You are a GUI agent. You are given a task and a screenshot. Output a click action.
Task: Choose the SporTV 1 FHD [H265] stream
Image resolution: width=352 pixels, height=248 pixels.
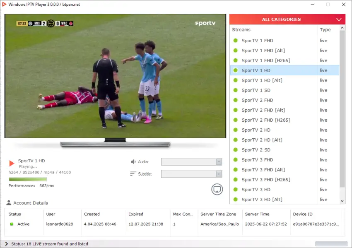(x=284, y=60)
